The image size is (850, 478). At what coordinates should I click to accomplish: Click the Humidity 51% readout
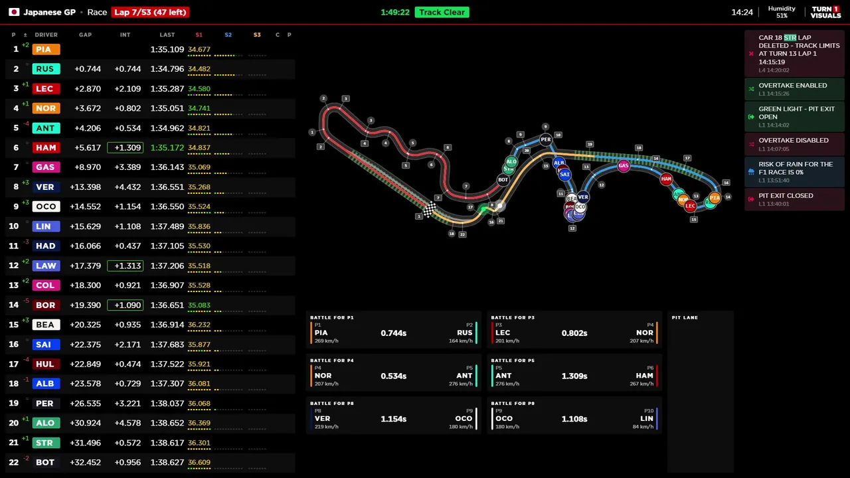(x=782, y=12)
